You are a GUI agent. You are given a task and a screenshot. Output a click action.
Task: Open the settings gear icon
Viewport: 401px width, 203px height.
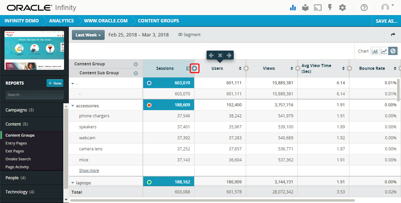point(342,8)
